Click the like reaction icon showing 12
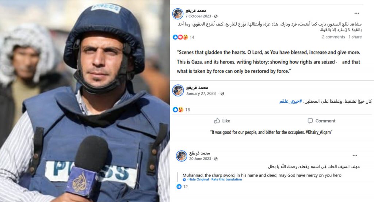This screenshot has width=374, height=202. tap(179, 187)
